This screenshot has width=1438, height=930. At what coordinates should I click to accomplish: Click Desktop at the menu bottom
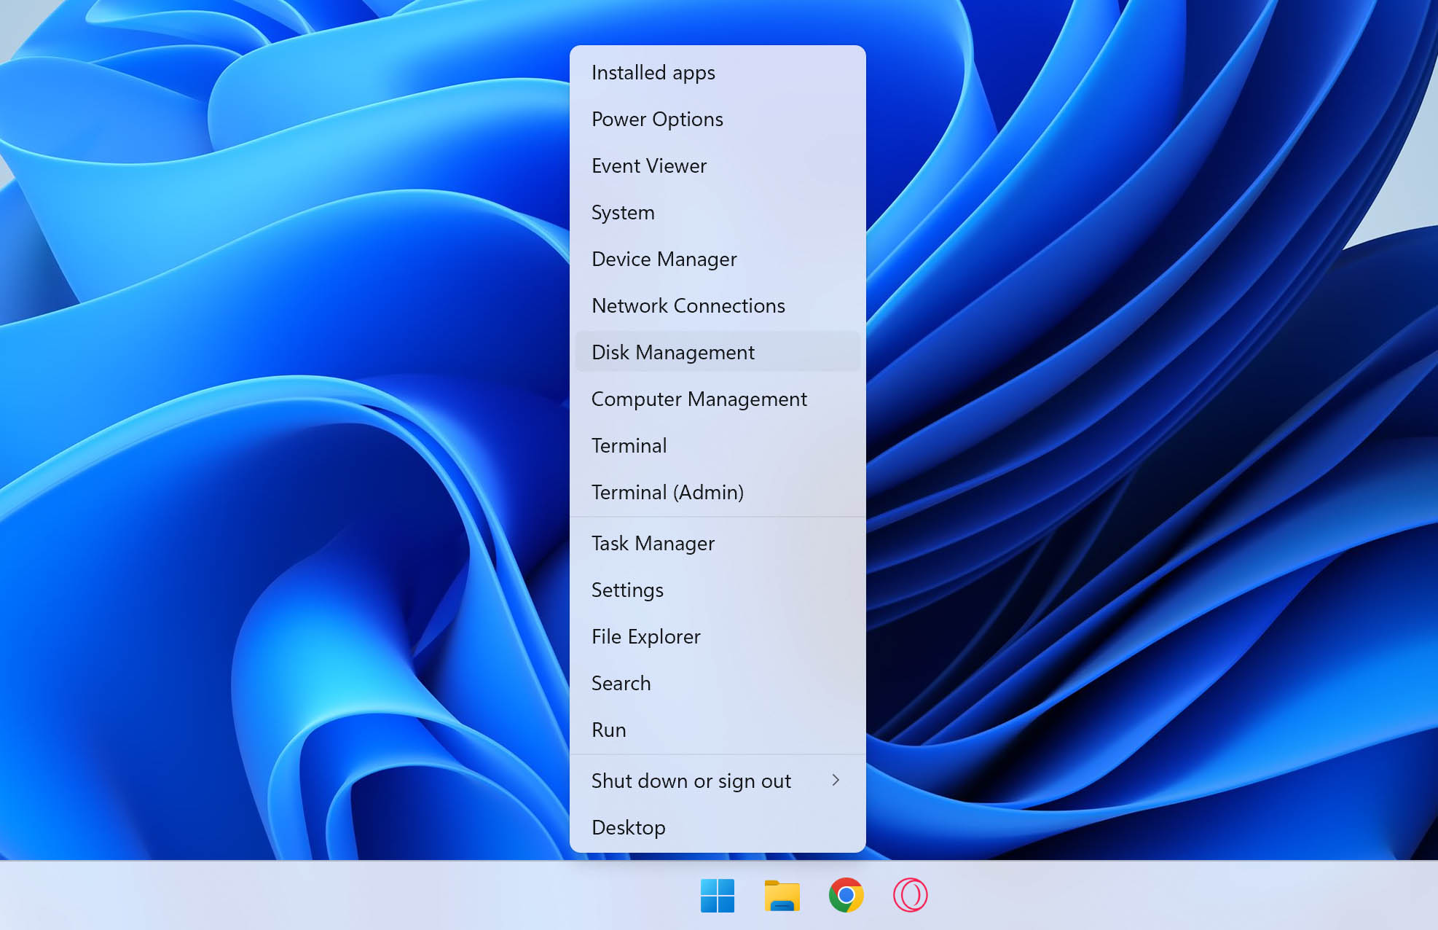[x=628, y=828]
